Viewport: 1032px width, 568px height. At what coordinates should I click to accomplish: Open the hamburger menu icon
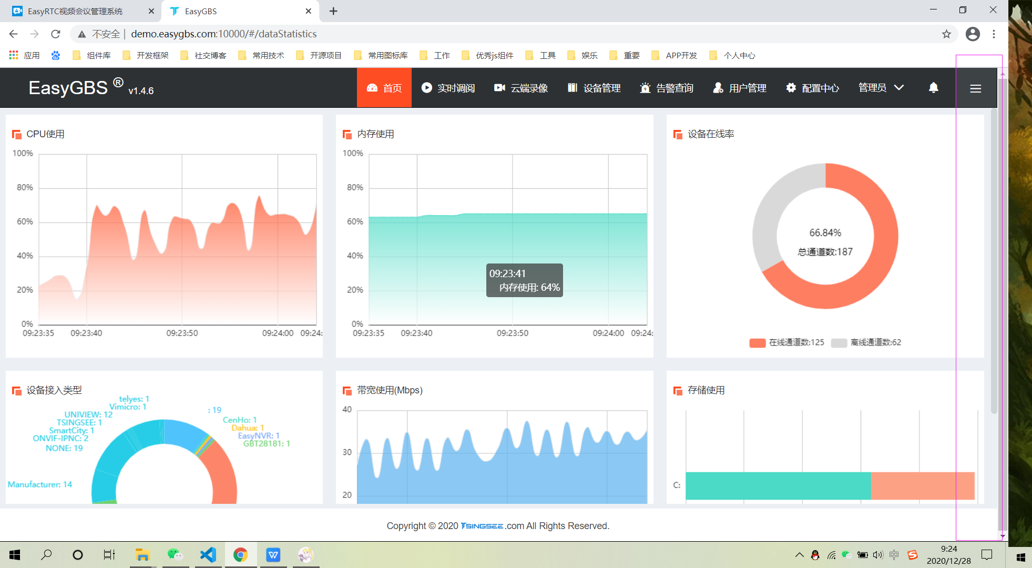[975, 88]
